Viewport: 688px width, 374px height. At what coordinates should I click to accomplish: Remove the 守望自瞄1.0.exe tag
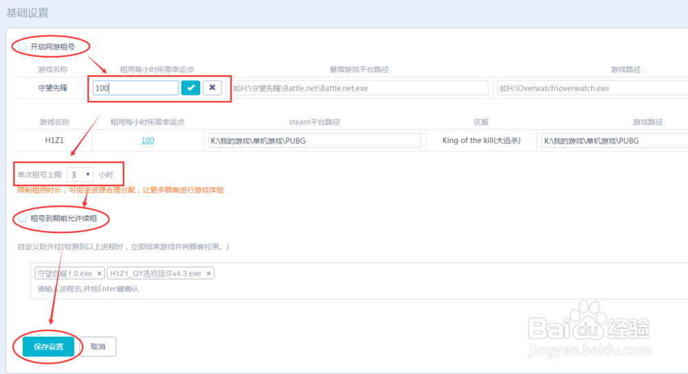[99, 274]
